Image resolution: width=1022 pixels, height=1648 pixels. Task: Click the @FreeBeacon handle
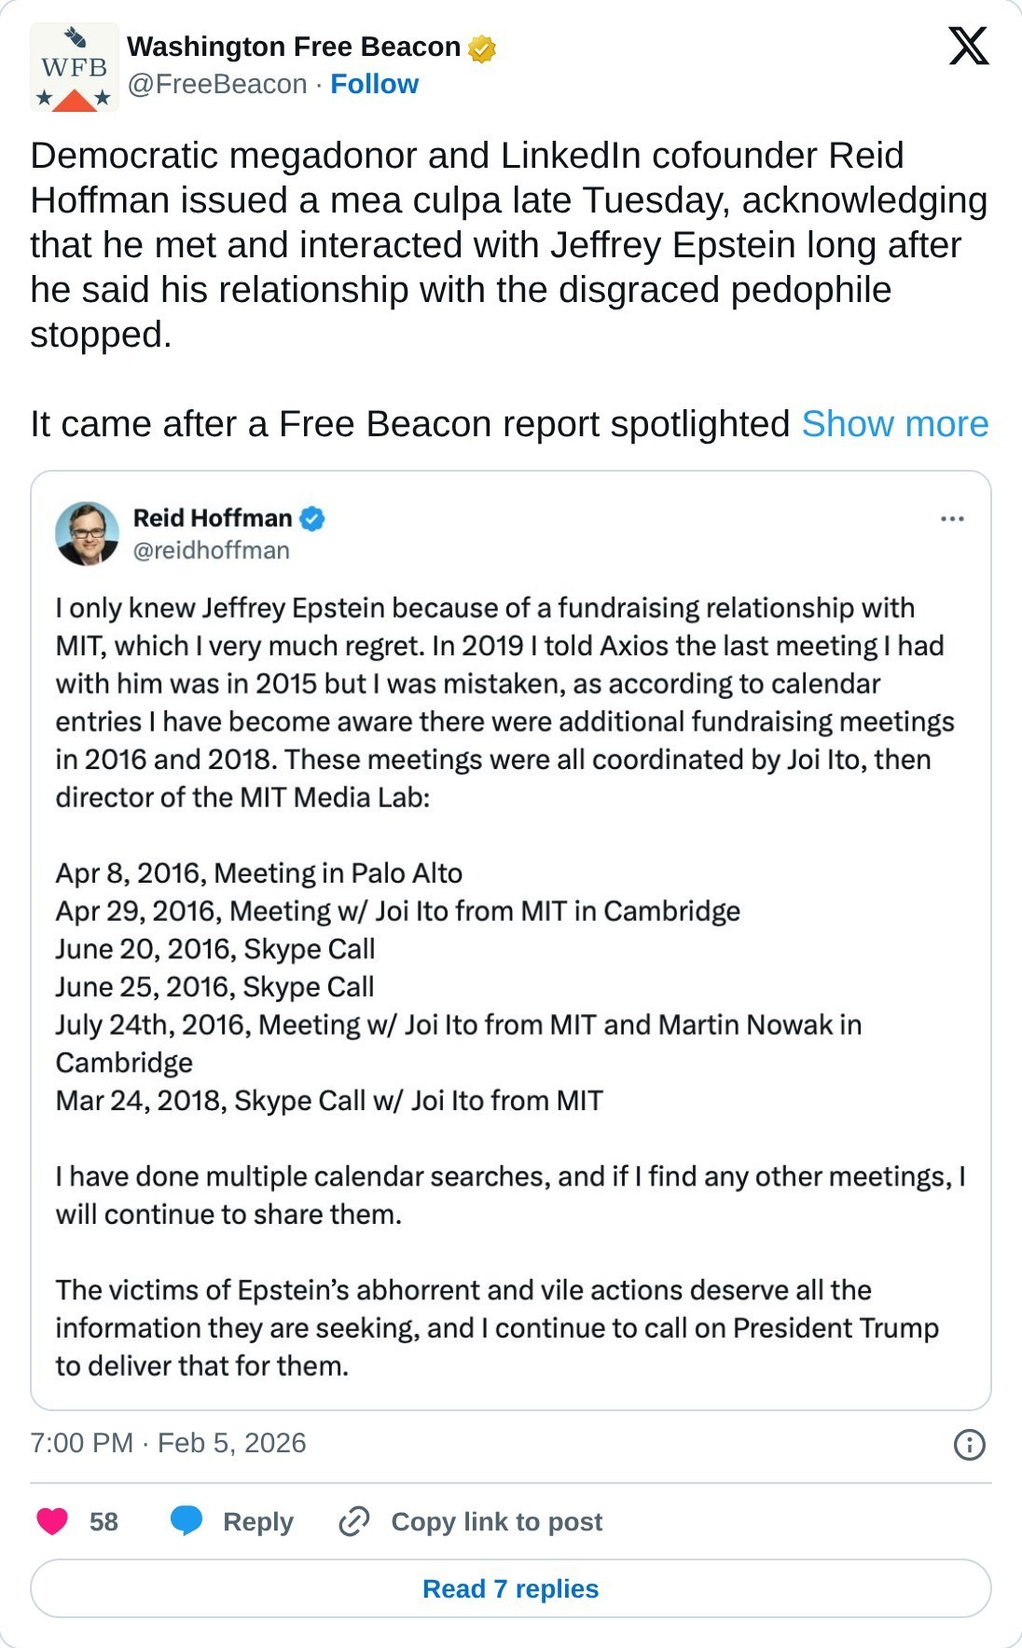217,84
